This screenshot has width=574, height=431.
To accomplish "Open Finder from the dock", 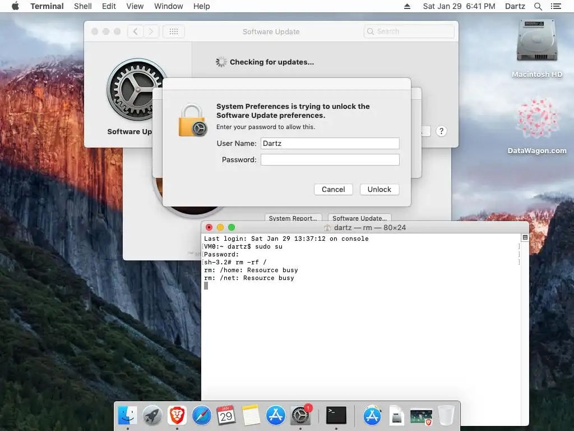I will 127,415.
